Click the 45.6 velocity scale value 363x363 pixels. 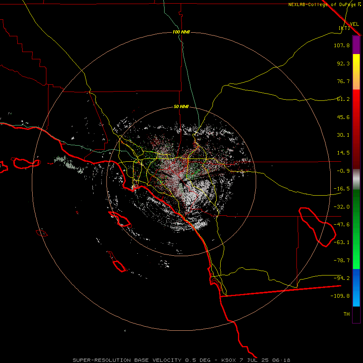(x=343, y=117)
